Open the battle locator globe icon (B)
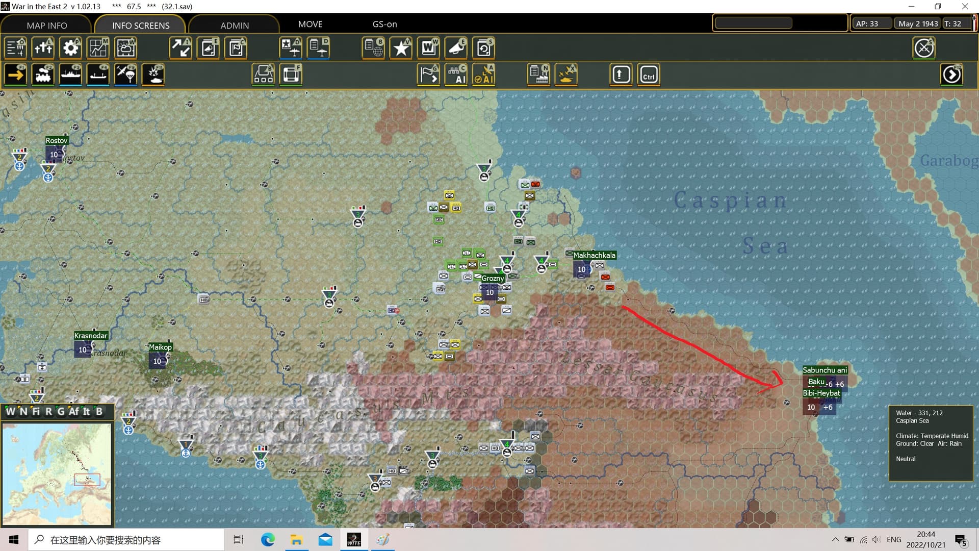This screenshot has height=551, width=979. (373, 48)
